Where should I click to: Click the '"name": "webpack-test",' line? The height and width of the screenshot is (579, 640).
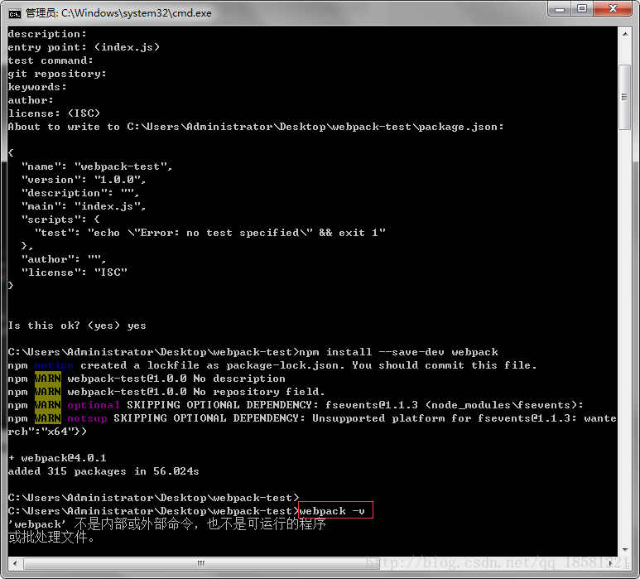coord(97,166)
